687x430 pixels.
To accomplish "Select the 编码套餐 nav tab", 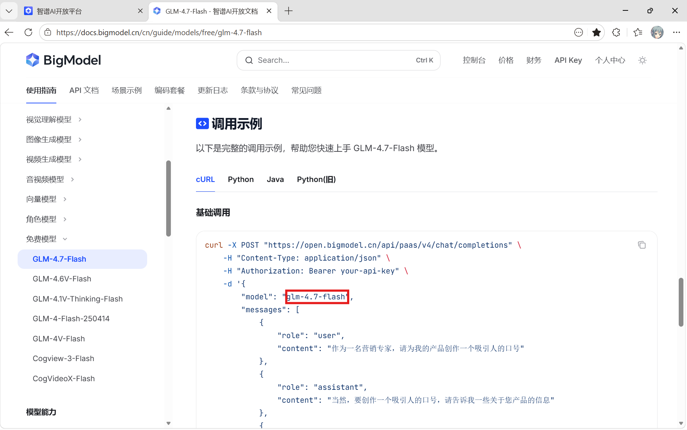I will [x=170, y=90].
